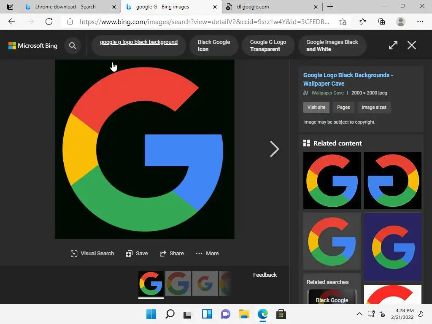Select the third filmstrip G thumbnail
The height and width of the screenshot is (324, 432).
(205, 284)
